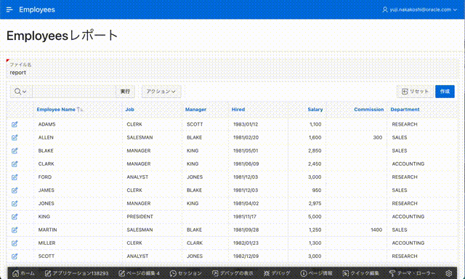Open the Department column header
The height and width of the screenshot is (279, 465).
coord(405,110)
